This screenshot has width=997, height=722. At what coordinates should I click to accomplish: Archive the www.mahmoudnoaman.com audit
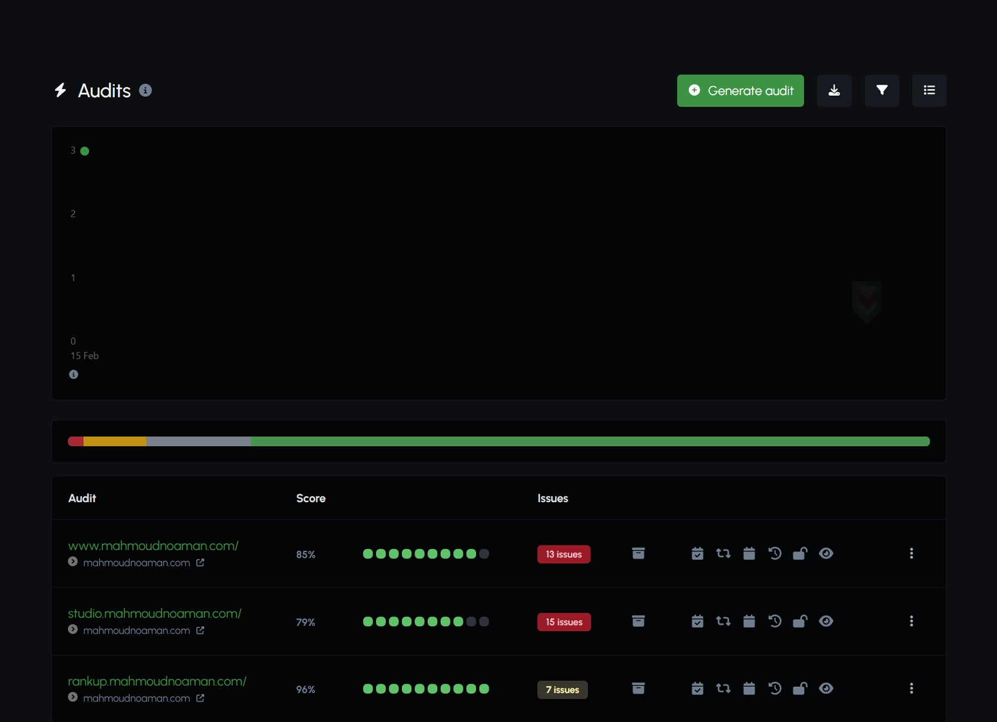click(638, 553)
